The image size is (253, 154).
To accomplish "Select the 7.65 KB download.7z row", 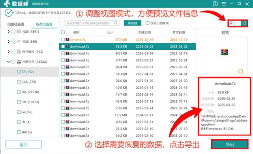I will (127, 108).
